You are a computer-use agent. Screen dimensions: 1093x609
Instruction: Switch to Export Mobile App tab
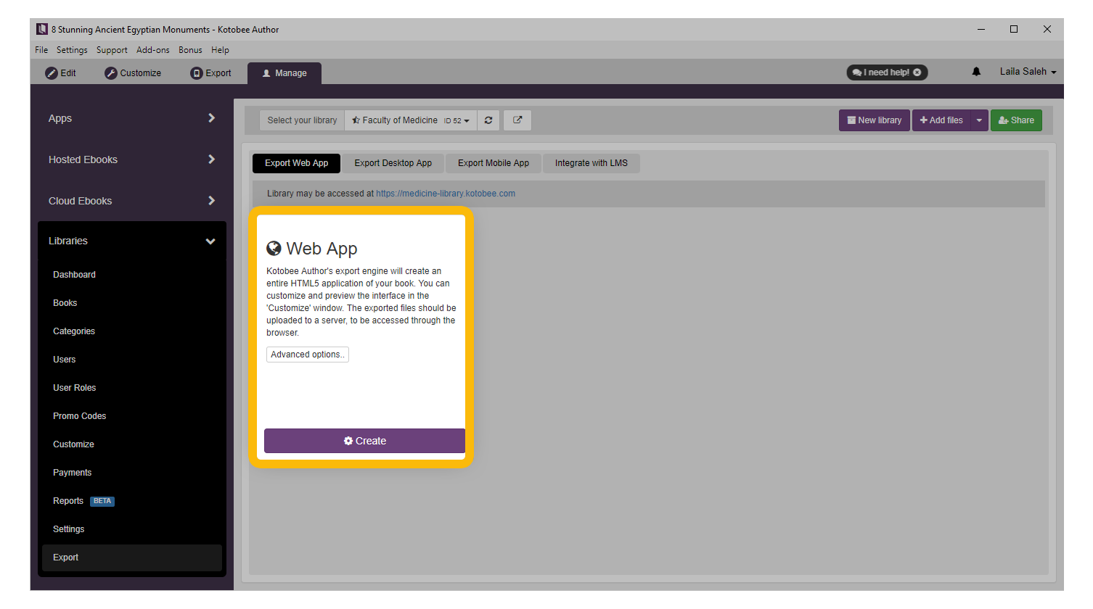pyautogui.click(x=494, y=163)
